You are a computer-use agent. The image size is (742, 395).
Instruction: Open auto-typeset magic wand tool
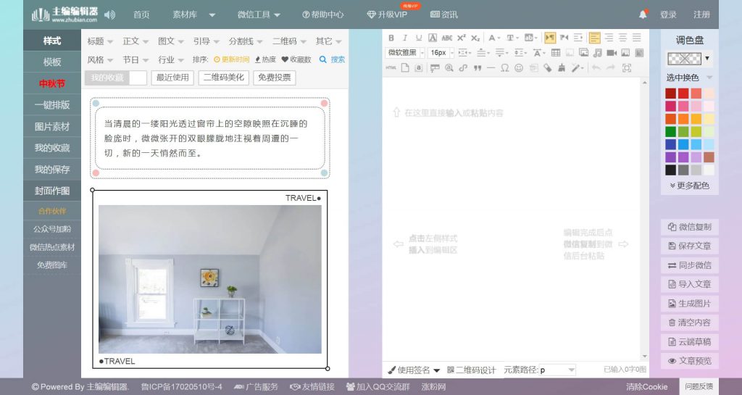pos(575,67)
